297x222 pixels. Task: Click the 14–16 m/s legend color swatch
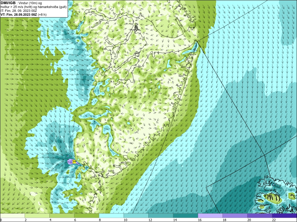[186, 216]
